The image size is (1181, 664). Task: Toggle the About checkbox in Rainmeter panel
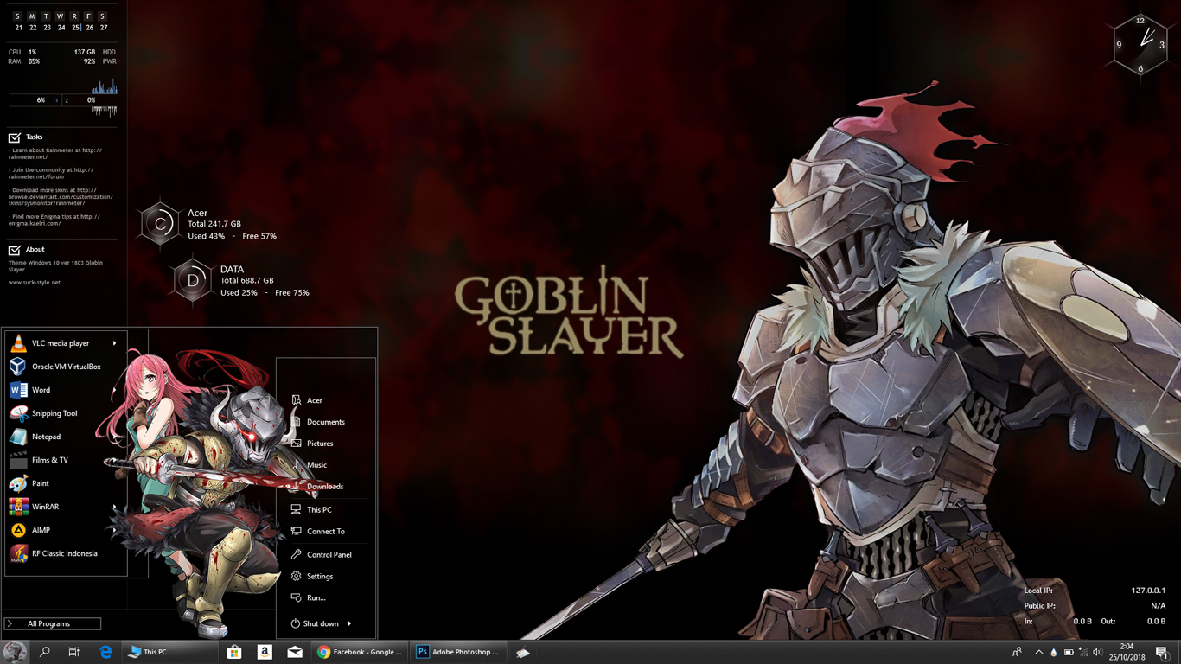pyautogui.click(x=15, y=250)
